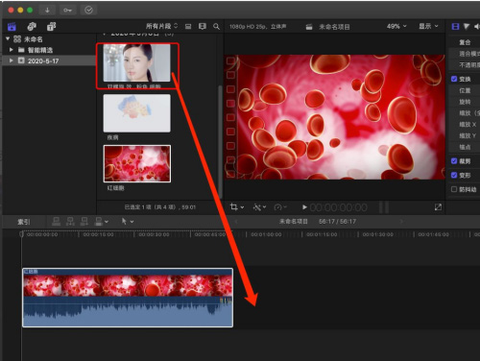The height and width of the screenshot is (361, 480).
Task: Click the 旋转 rotation parameter
Action: tap(465, 102)
